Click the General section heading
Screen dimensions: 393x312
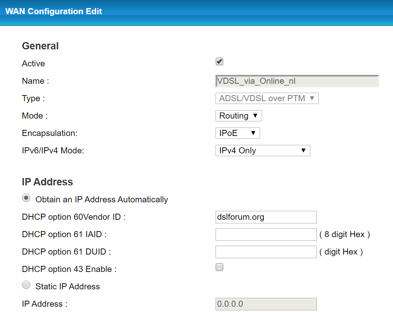pos(40,46)
